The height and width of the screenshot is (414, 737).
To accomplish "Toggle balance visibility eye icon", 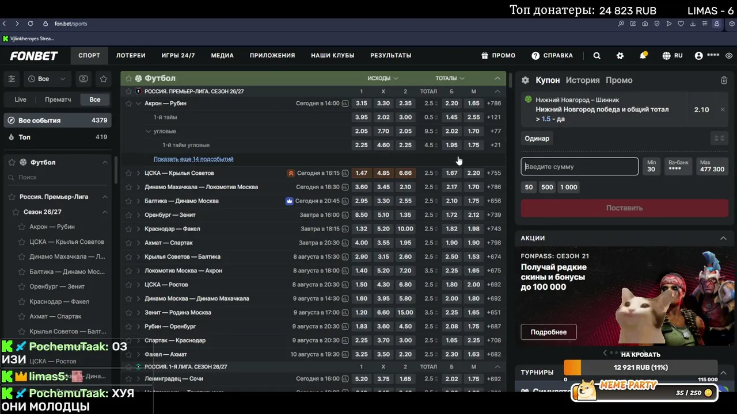I will point(729,56).
